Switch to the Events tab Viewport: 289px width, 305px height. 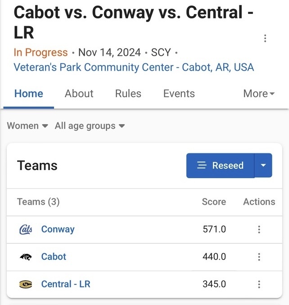(x=179, y=94)
